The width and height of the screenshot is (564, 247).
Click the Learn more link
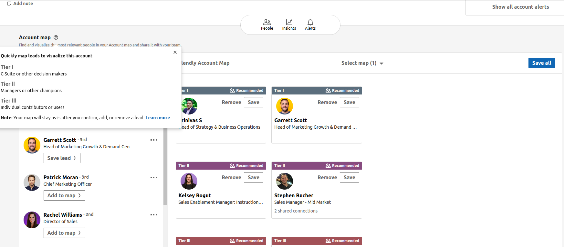click(158, 118)
